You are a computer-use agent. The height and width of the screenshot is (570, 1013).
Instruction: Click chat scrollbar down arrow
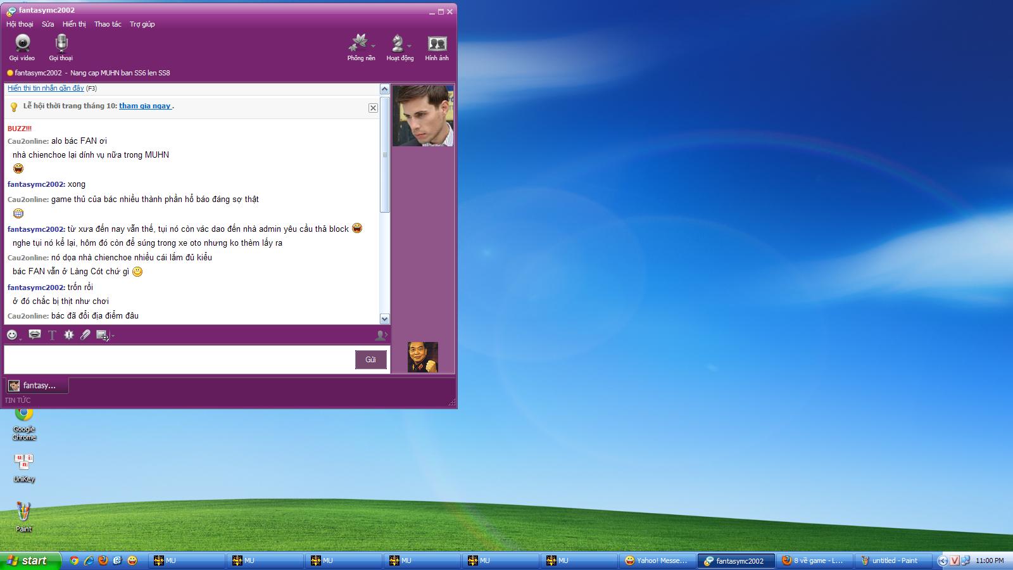click(x=384, y=319)
